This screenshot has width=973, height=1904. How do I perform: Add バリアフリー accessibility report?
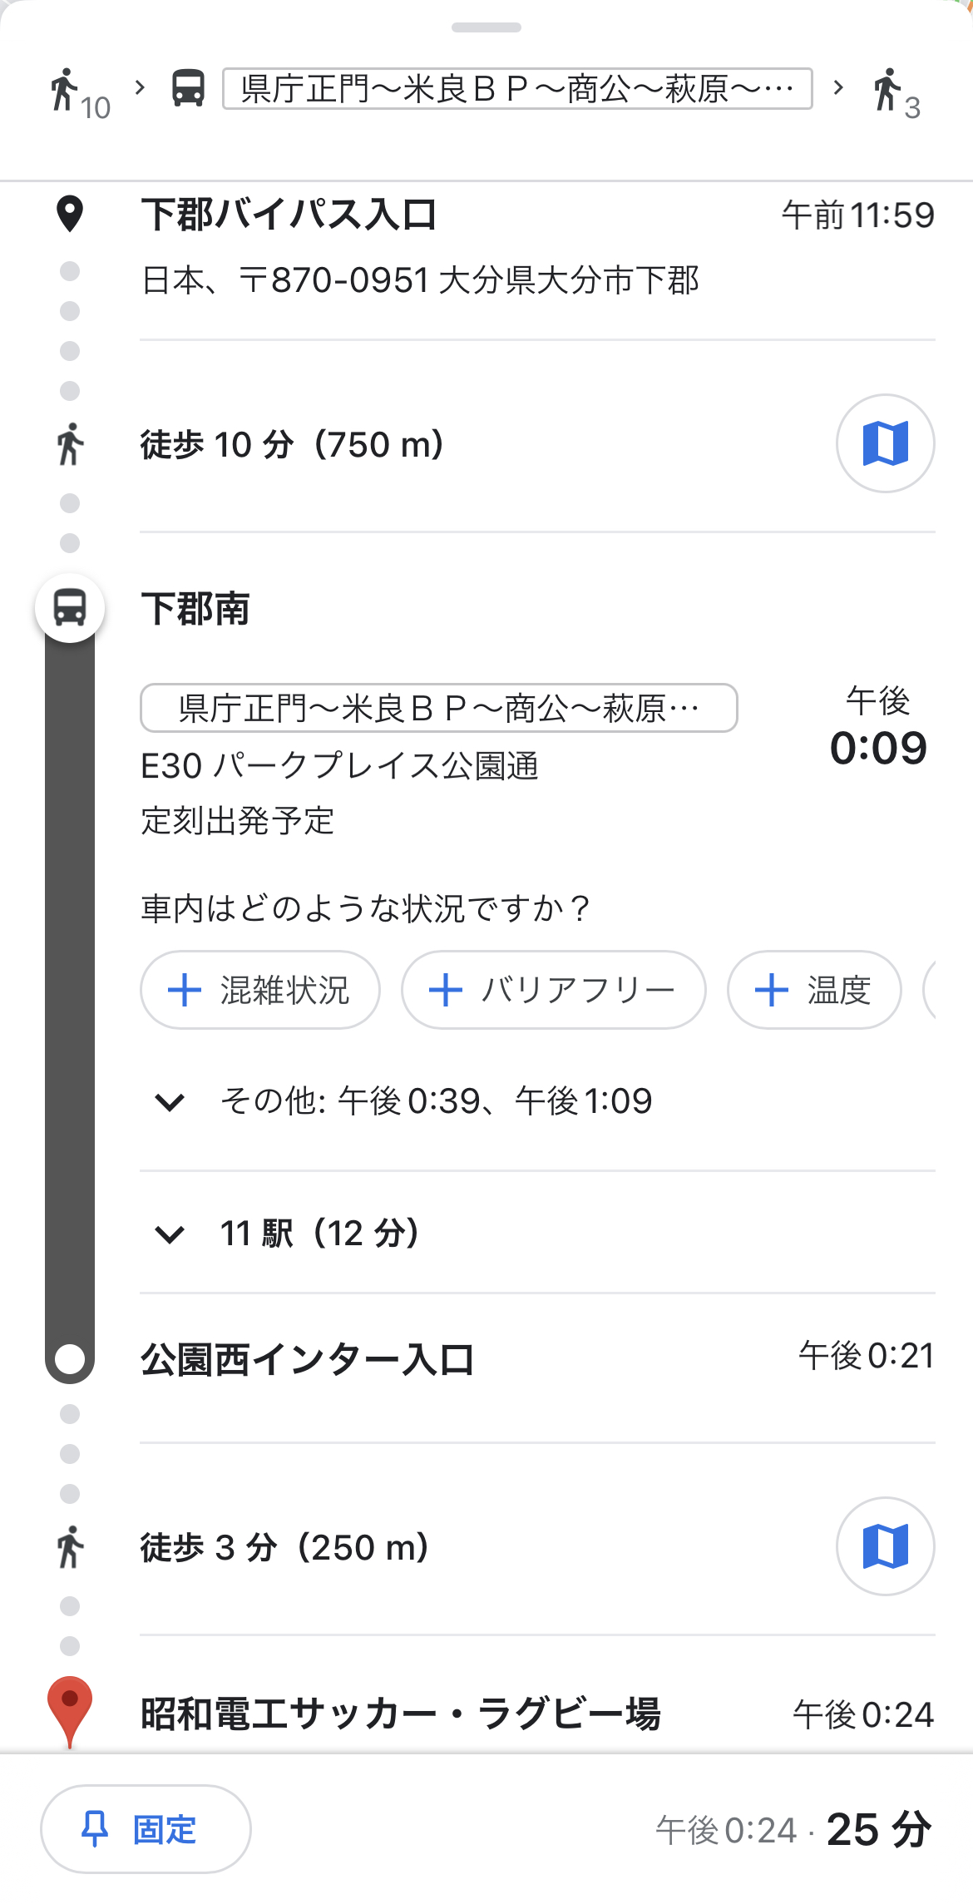[553, 990]
